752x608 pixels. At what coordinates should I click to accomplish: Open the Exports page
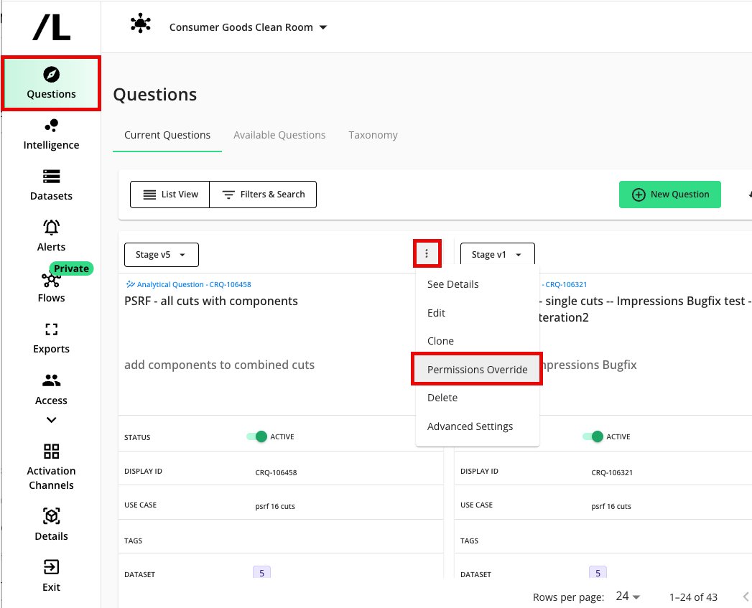(x=51, y=338)
